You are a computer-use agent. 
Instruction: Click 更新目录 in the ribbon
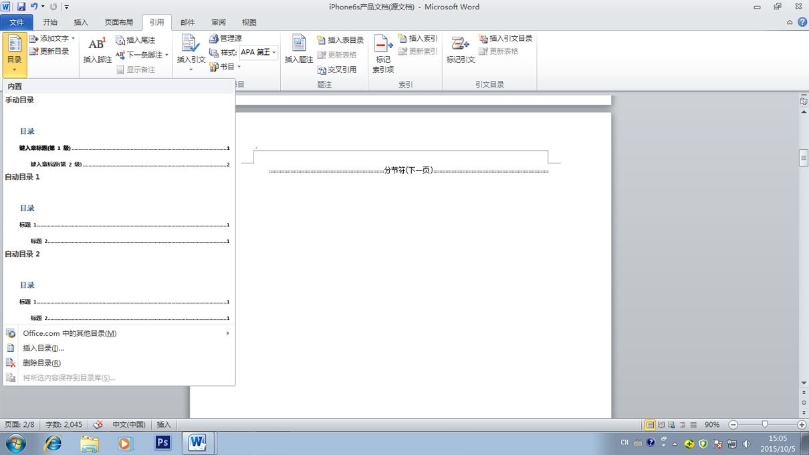[x=48, y=51]
